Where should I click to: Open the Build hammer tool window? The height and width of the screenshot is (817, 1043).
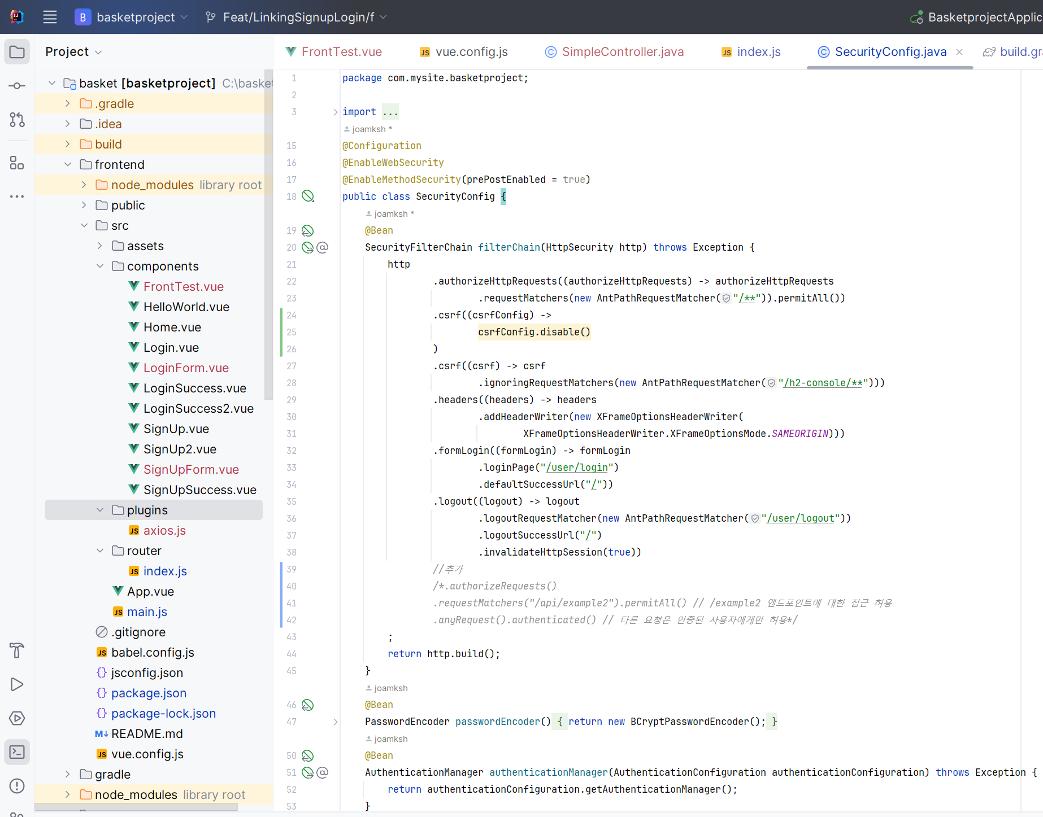tap(17, 650)
